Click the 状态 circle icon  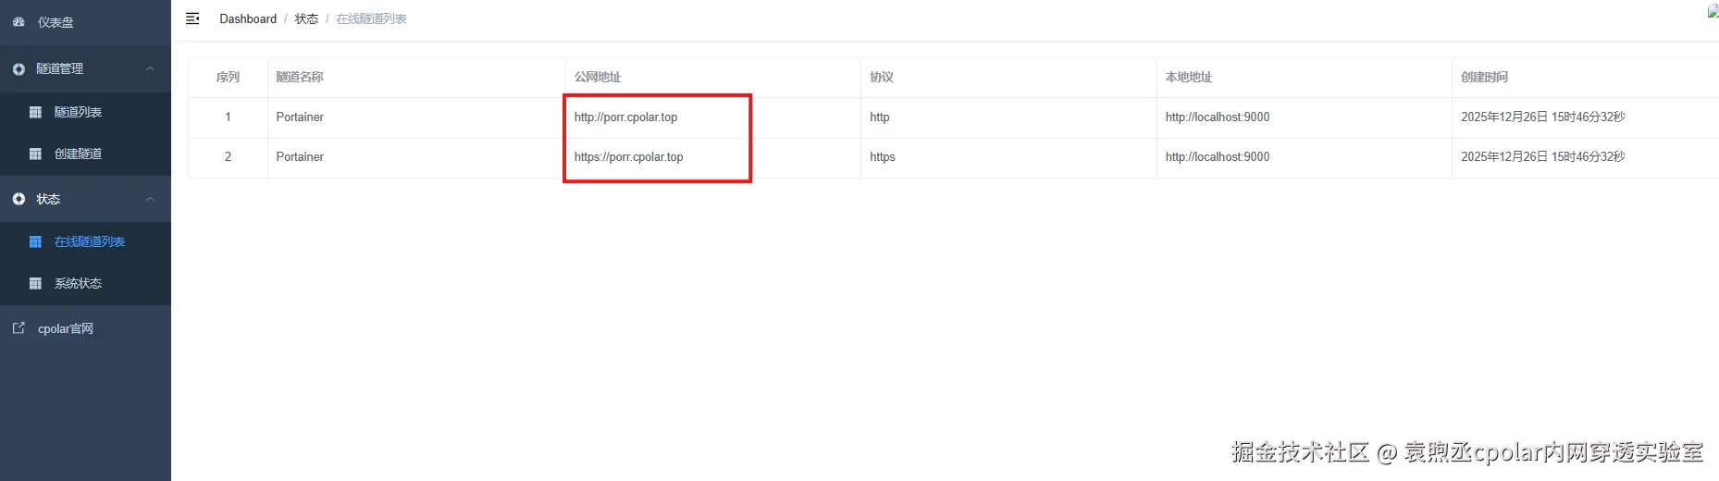(x=19, y=199)
